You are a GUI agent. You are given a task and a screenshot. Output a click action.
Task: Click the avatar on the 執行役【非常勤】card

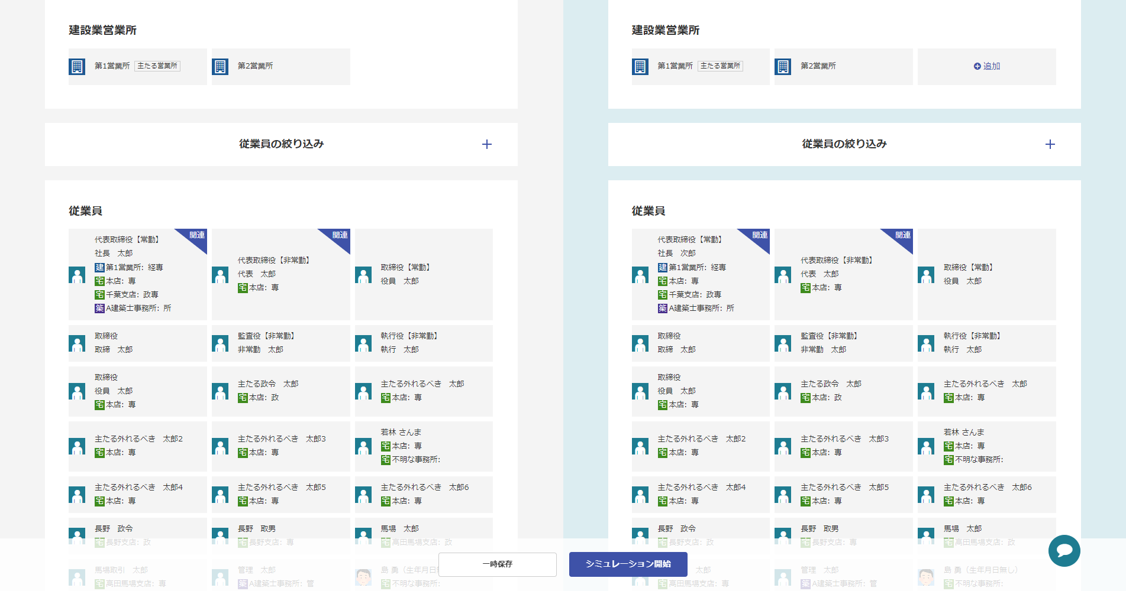(x=363, y=343)
